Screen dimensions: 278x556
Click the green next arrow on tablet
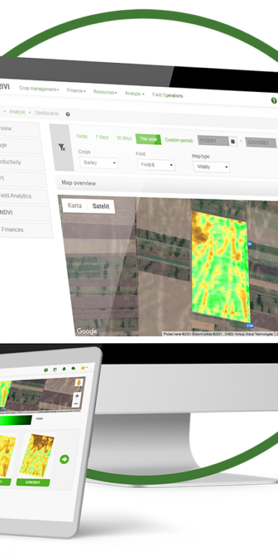(64, 459)
